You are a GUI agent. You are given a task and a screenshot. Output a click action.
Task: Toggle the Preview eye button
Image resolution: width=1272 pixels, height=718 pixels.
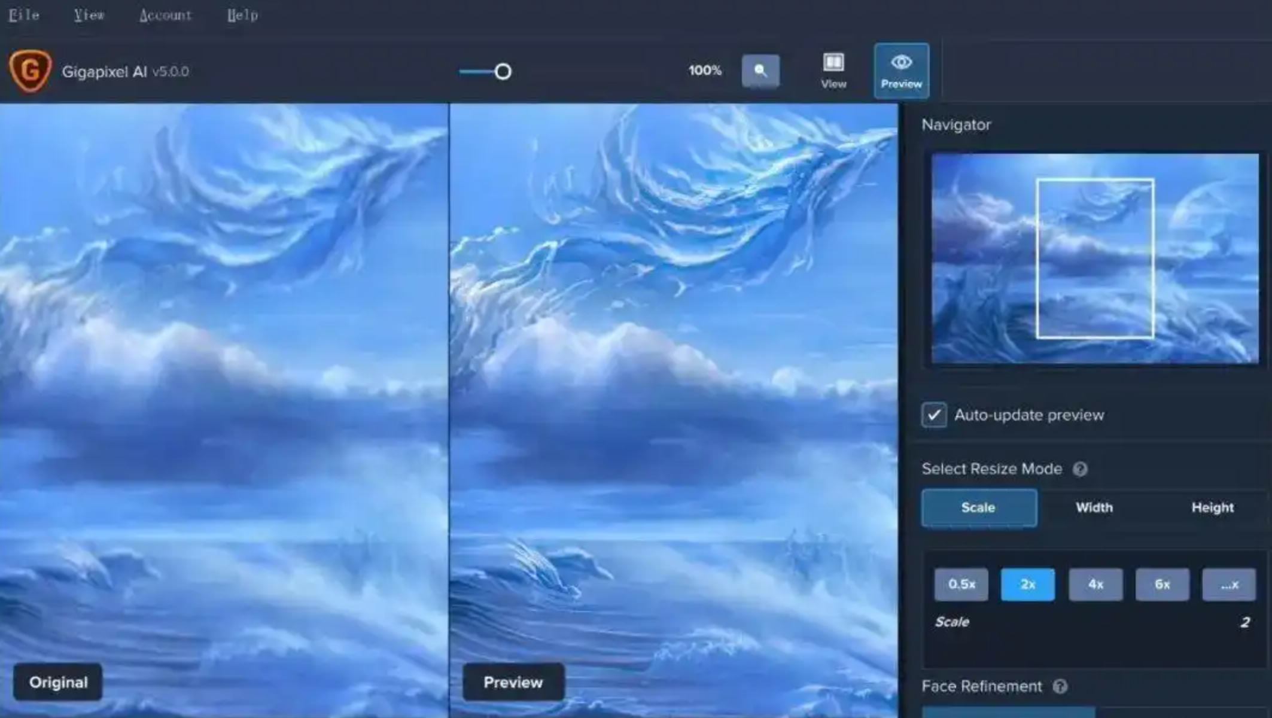[x=901, y=71]
